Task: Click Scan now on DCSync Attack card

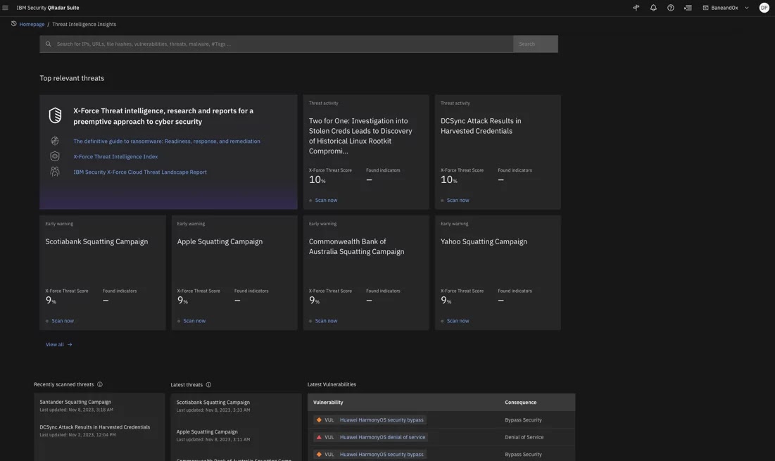Action: tap(458, 201)
